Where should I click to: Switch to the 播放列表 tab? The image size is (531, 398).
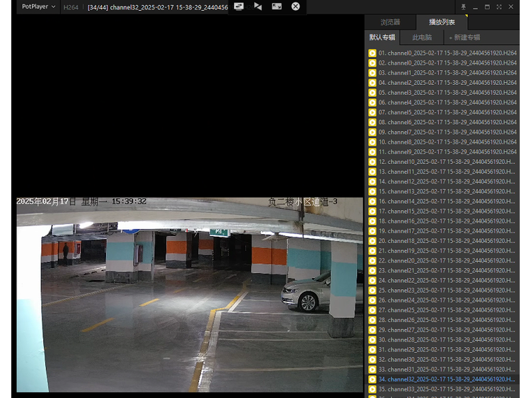pos(442,23)
